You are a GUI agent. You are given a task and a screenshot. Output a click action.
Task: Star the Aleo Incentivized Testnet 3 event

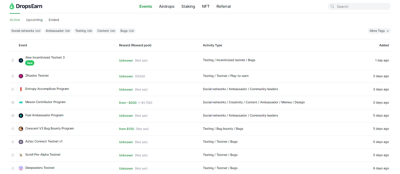coord(13,60)
